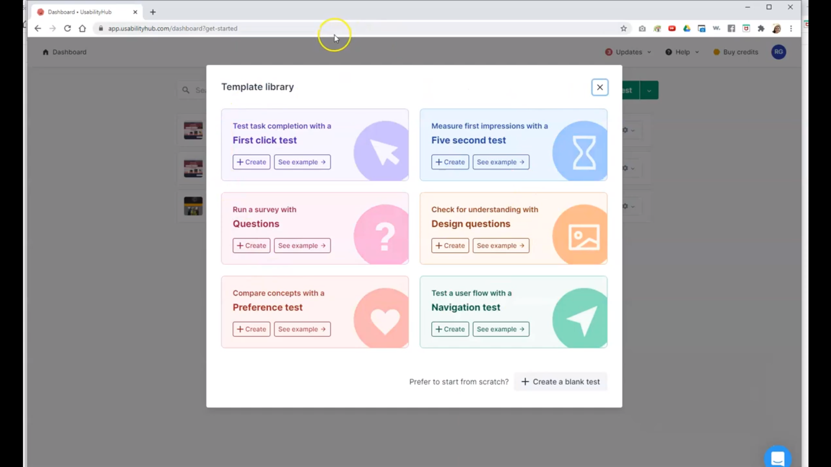
Task: Expand the Help dropdown menu
Action: pos(682,52)
